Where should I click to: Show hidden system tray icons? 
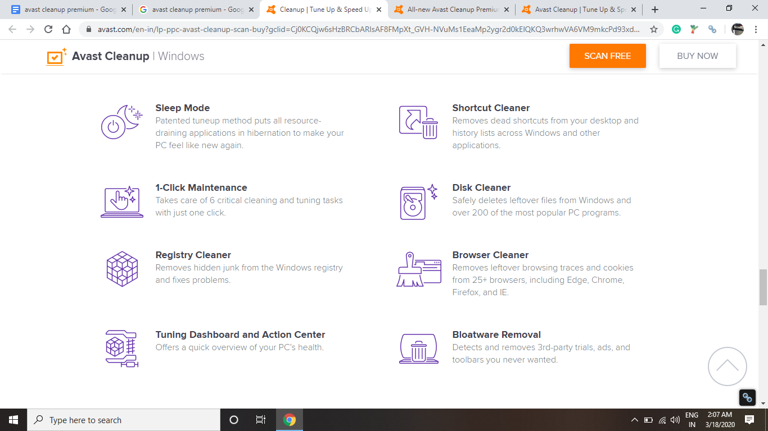pyautogui.click(x=635, y=420)
